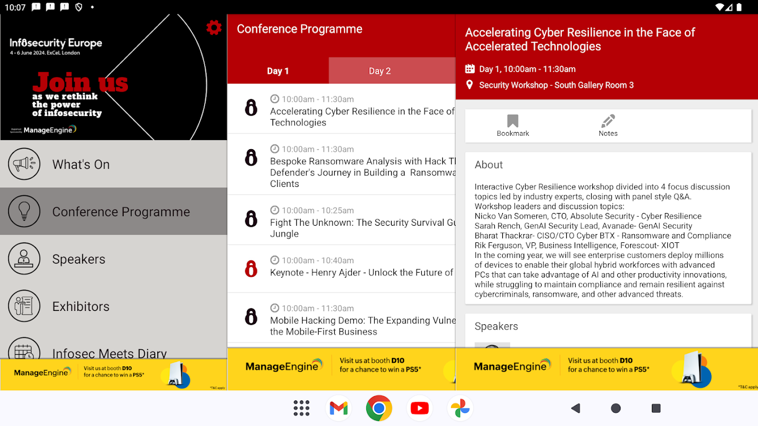
Task: Select Conference Programme in the side menu
Action: 114,211
